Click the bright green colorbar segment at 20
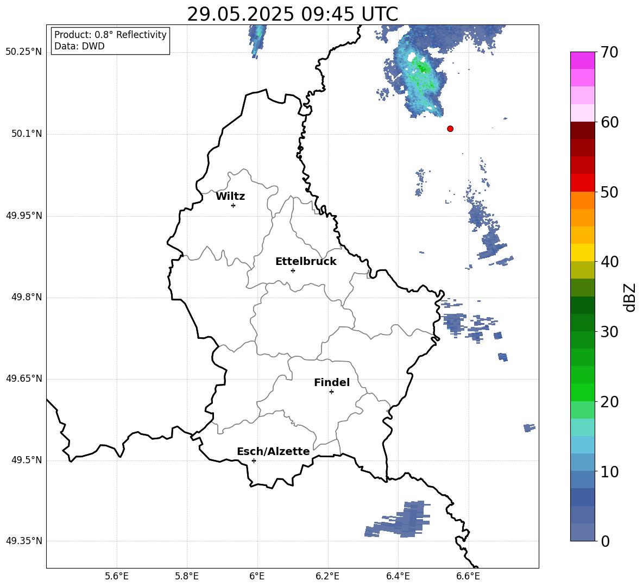This screenshot has height=587, width=643. (x=583, y=392)
